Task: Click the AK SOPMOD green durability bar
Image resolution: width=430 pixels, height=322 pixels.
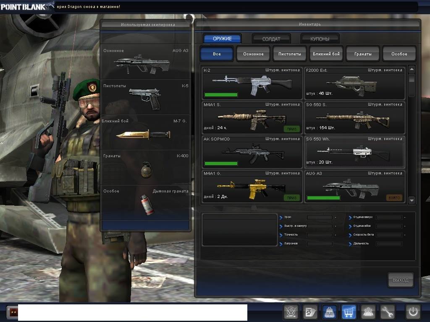Action: pyautogui.click(x=221, y=164)
